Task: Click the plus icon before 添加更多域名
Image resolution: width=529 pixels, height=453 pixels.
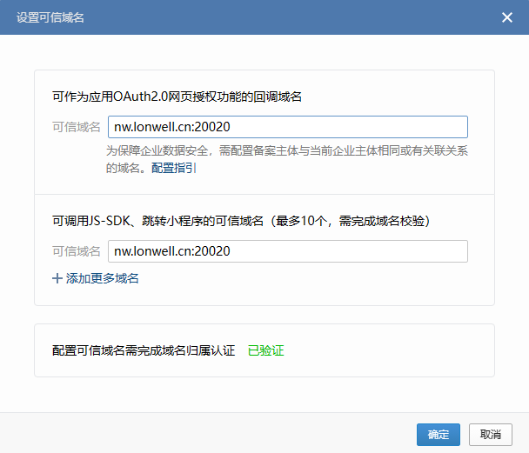Action: click(x=57, y=278)
